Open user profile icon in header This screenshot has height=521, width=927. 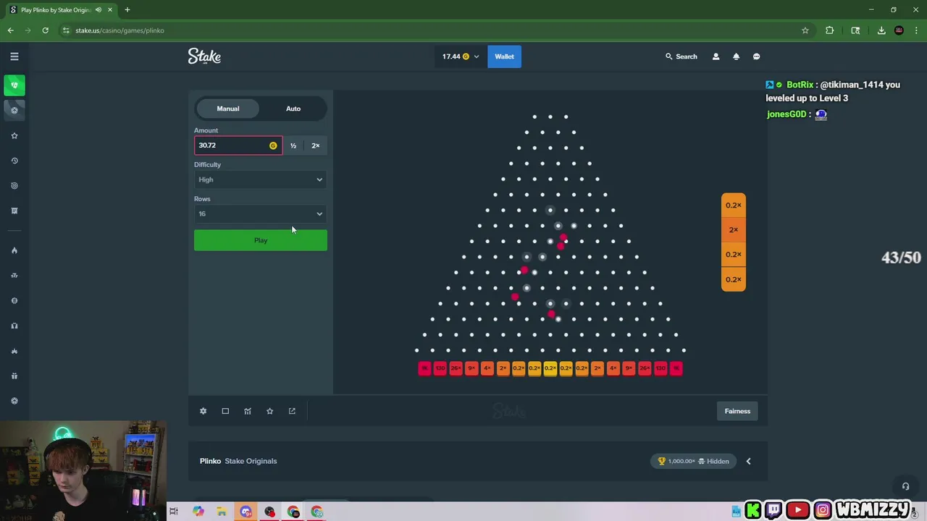tap(716, 56)
